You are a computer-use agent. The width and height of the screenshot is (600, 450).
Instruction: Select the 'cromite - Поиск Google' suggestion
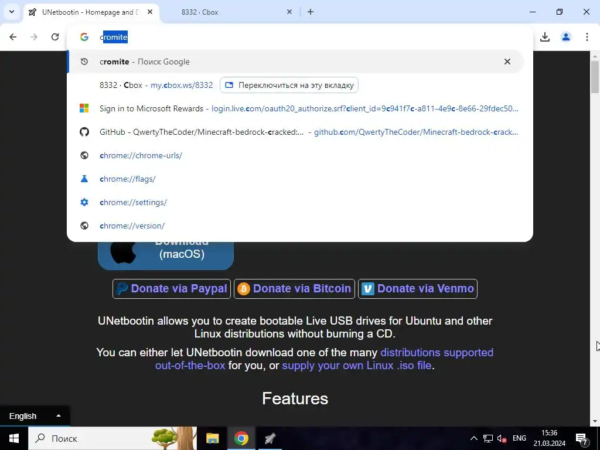[x=295, y=62]
